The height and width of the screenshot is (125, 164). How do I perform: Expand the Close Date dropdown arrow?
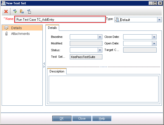154,37
